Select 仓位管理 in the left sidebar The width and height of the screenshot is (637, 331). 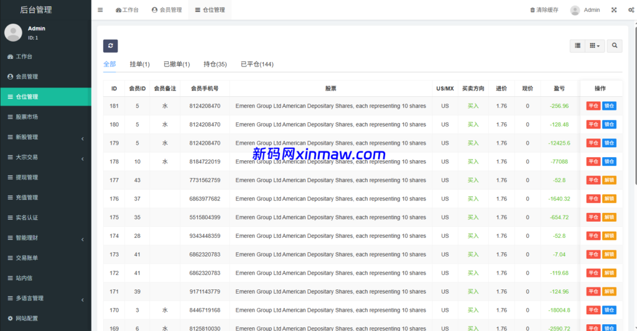click(x=45, y=96)
